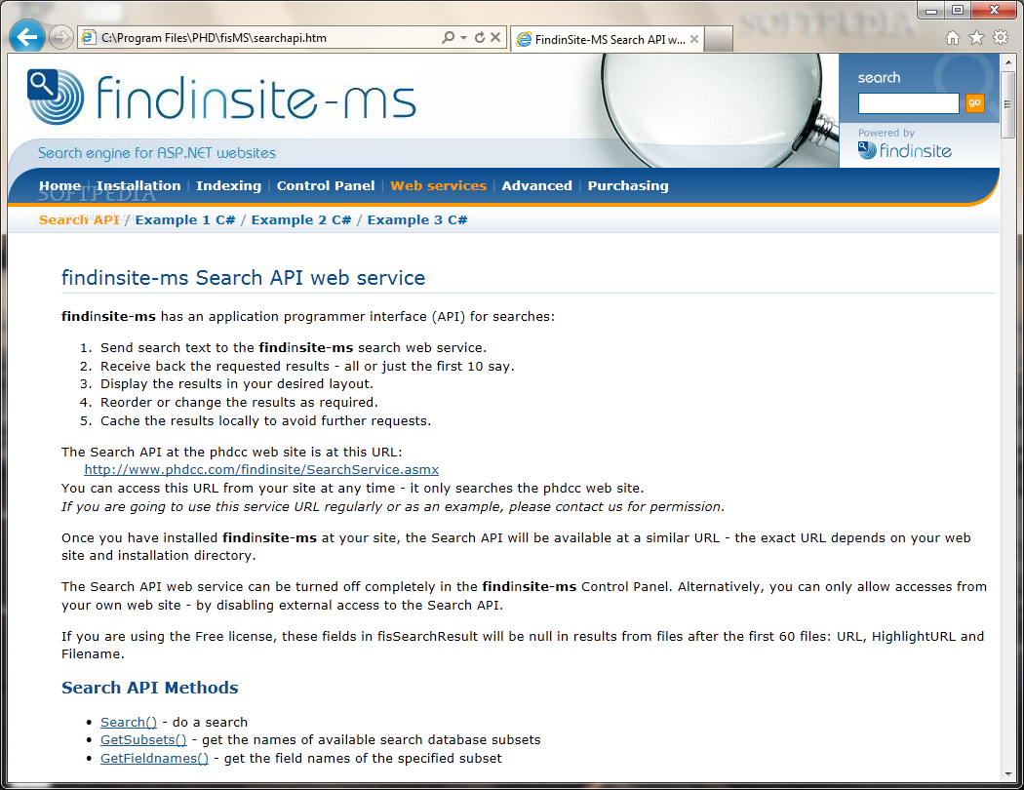This screenshot has height=790, width=1024.
Task: Refresh the page with reload icon
Action: 480,37
